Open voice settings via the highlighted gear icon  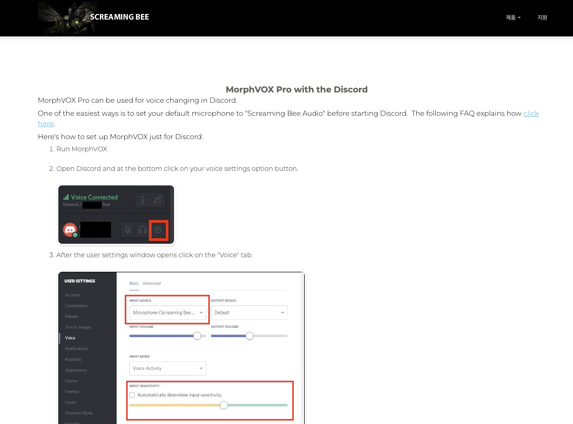(x=158, y=230)
